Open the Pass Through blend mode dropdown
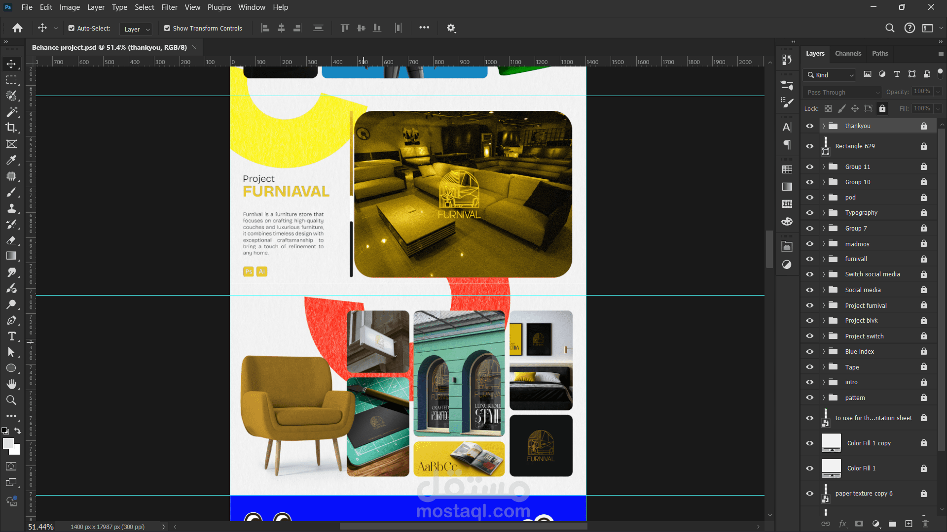This screenshot has height=532, width=947. click(x=841, y=92)
